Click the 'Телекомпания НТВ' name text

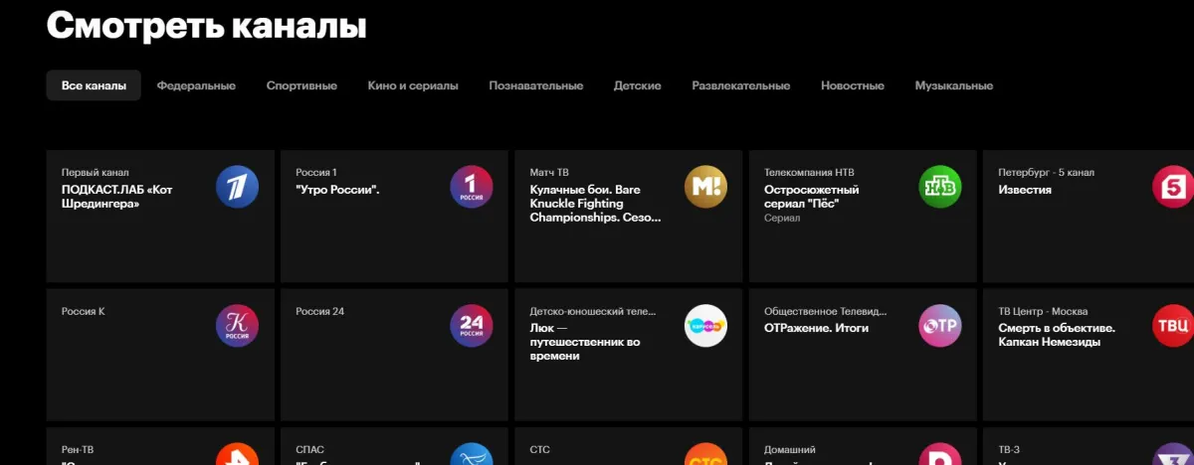tap(809, 173)
